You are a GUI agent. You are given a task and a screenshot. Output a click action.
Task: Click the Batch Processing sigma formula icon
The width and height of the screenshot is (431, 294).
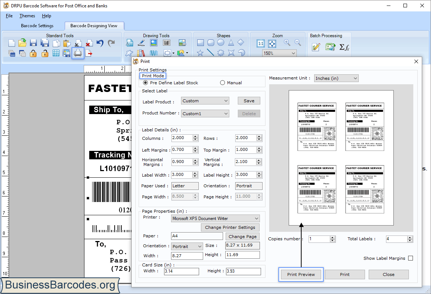tap(344, 47)
